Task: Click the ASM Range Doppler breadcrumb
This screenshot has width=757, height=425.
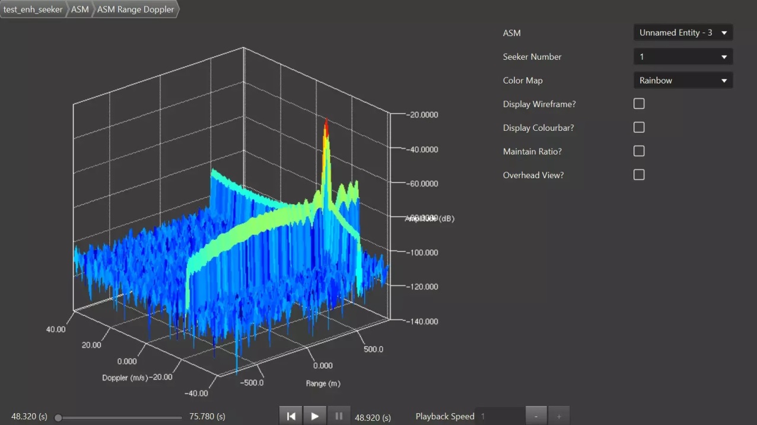Action: tap(135, 9)
